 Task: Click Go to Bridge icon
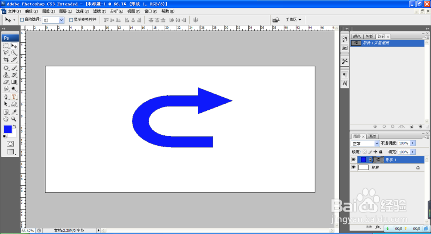pos(276,20)
